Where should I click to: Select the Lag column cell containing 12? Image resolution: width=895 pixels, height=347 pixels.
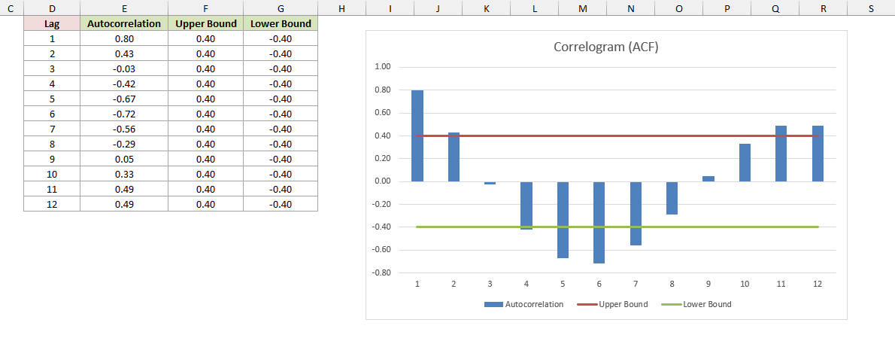point(52,204)
